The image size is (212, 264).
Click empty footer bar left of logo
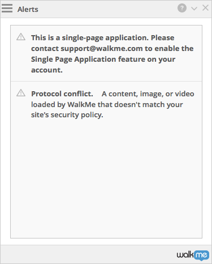coord(88,254)
